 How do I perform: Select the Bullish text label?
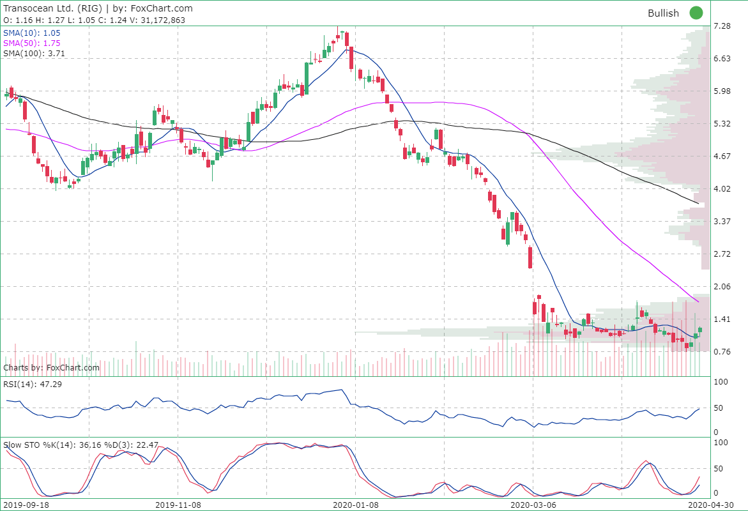click(x=664, y=13)
